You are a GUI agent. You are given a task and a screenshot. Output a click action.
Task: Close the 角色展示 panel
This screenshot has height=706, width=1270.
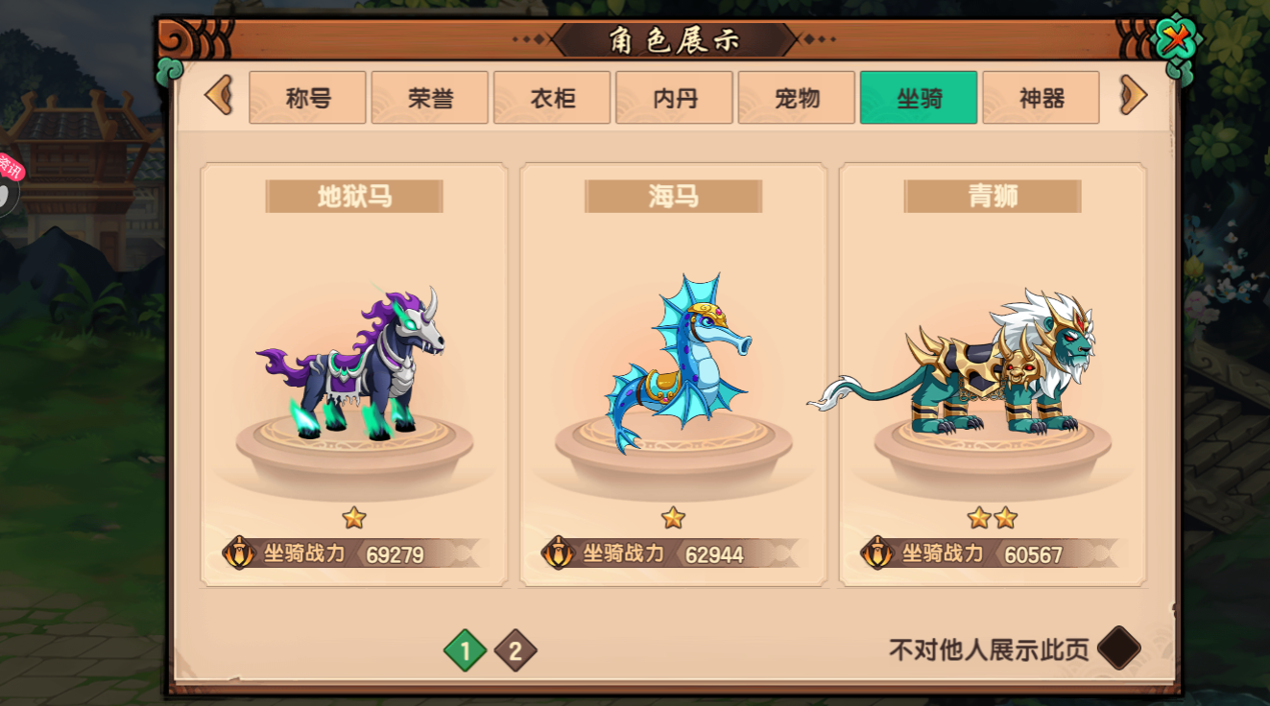pos(1174,40)
